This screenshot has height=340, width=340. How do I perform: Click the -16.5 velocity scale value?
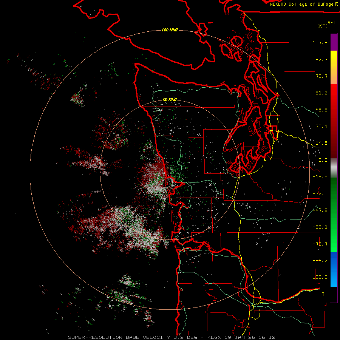[320, 177]
